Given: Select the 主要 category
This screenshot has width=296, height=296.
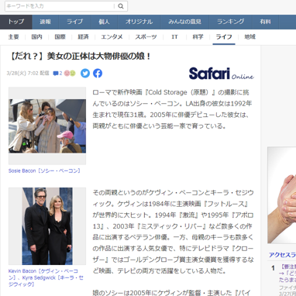Looking at the screenshot, I should pyautogui.click(x=13, y=37).
